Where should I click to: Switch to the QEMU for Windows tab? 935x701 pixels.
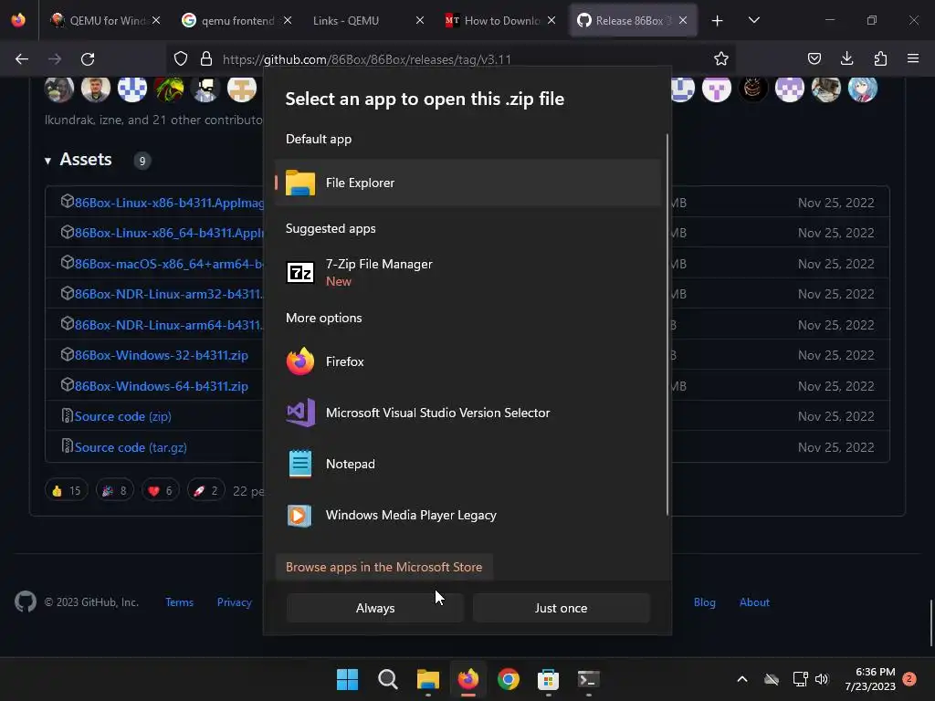(105, 20)
